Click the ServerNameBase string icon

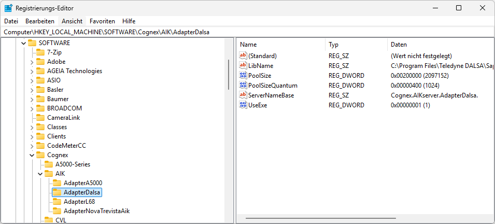(244, 95)
